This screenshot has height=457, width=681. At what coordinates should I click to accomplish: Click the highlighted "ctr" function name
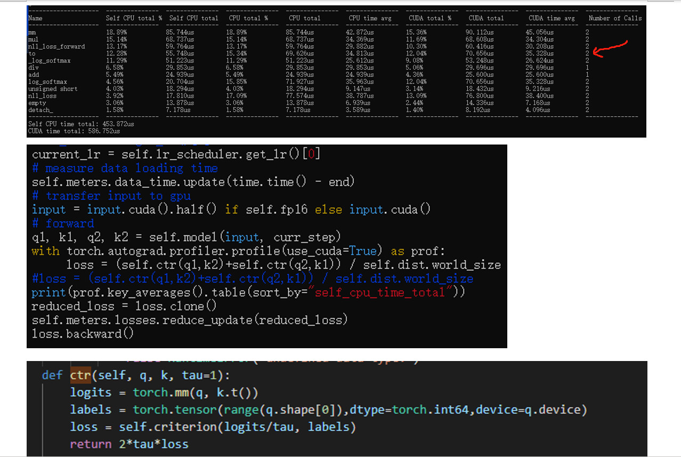80,375
